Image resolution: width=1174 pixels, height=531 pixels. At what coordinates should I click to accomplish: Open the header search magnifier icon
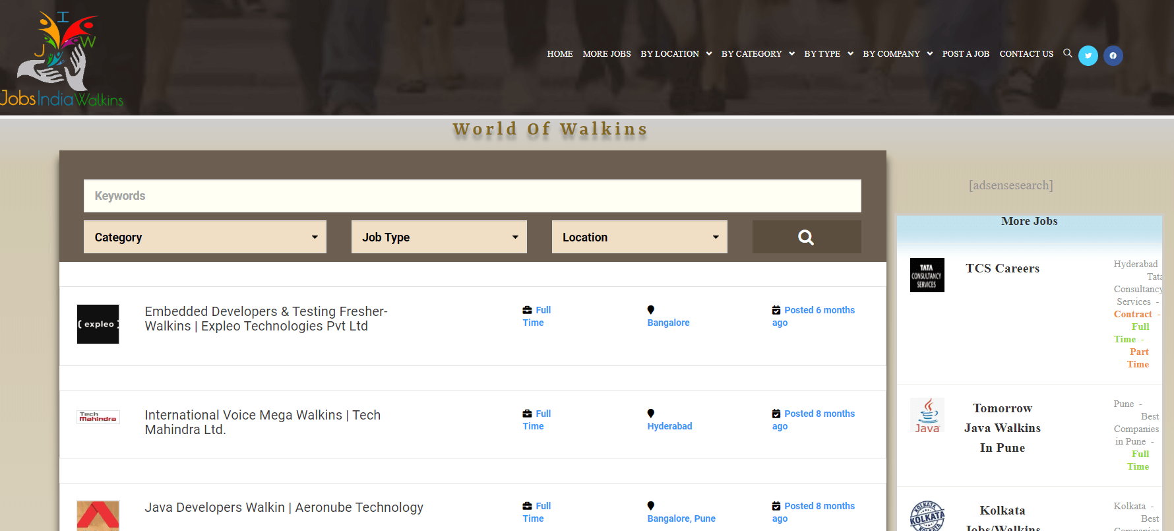click(1067, 53)
